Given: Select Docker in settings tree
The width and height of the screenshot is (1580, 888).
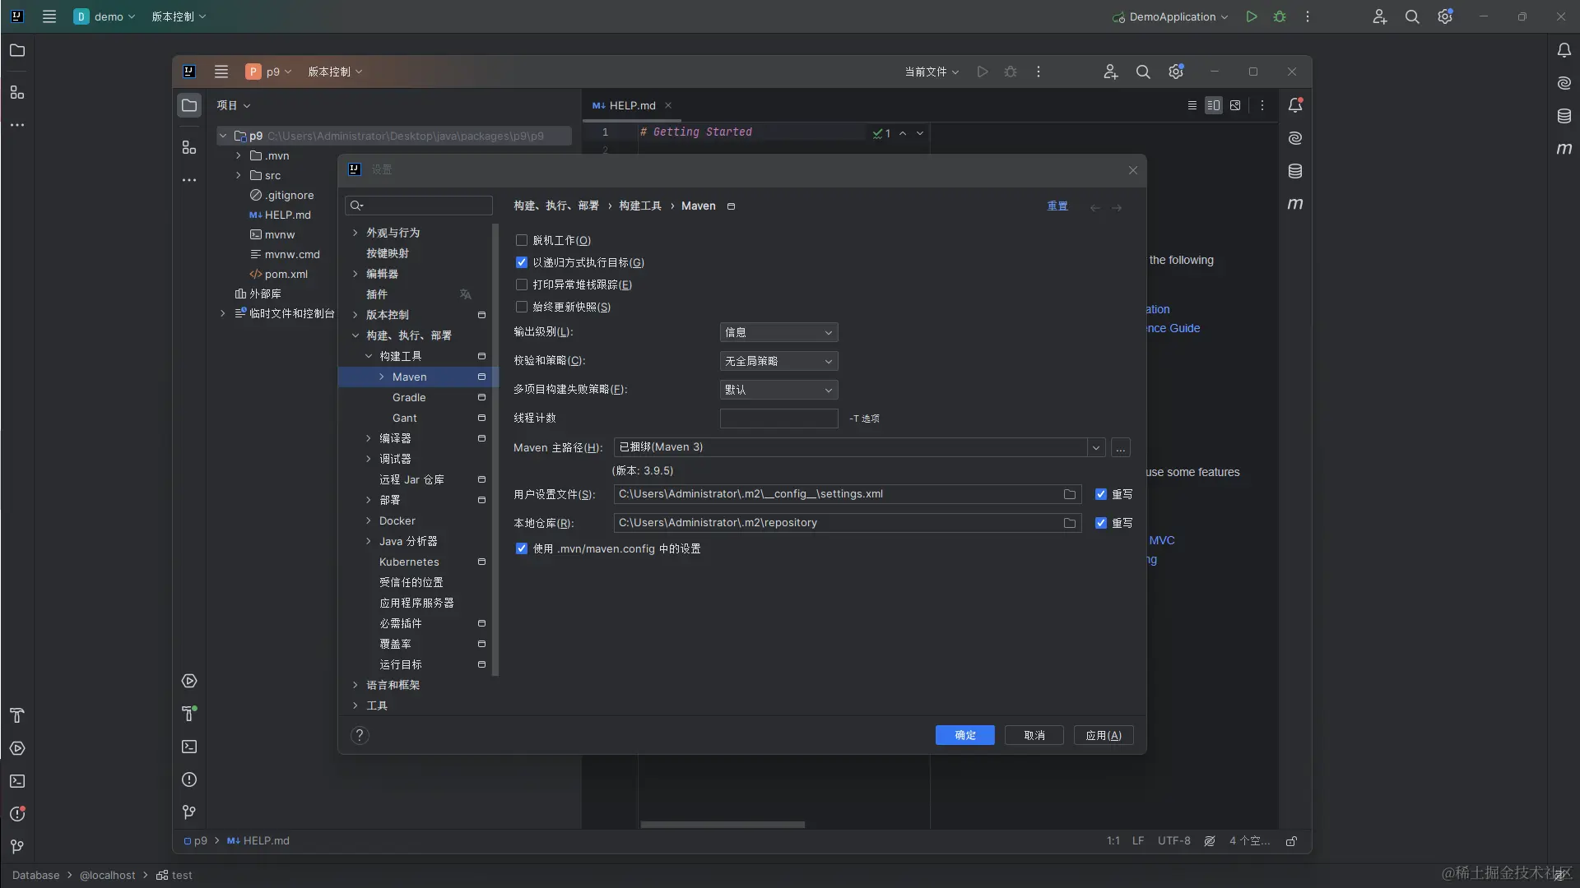Looking at the screenshot, I should 397,520.
